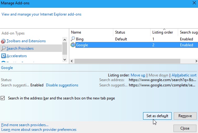Click Disable suggestions link
This screenshot has width=198, height=133.
pyautogui.click(x=62, y=85)
